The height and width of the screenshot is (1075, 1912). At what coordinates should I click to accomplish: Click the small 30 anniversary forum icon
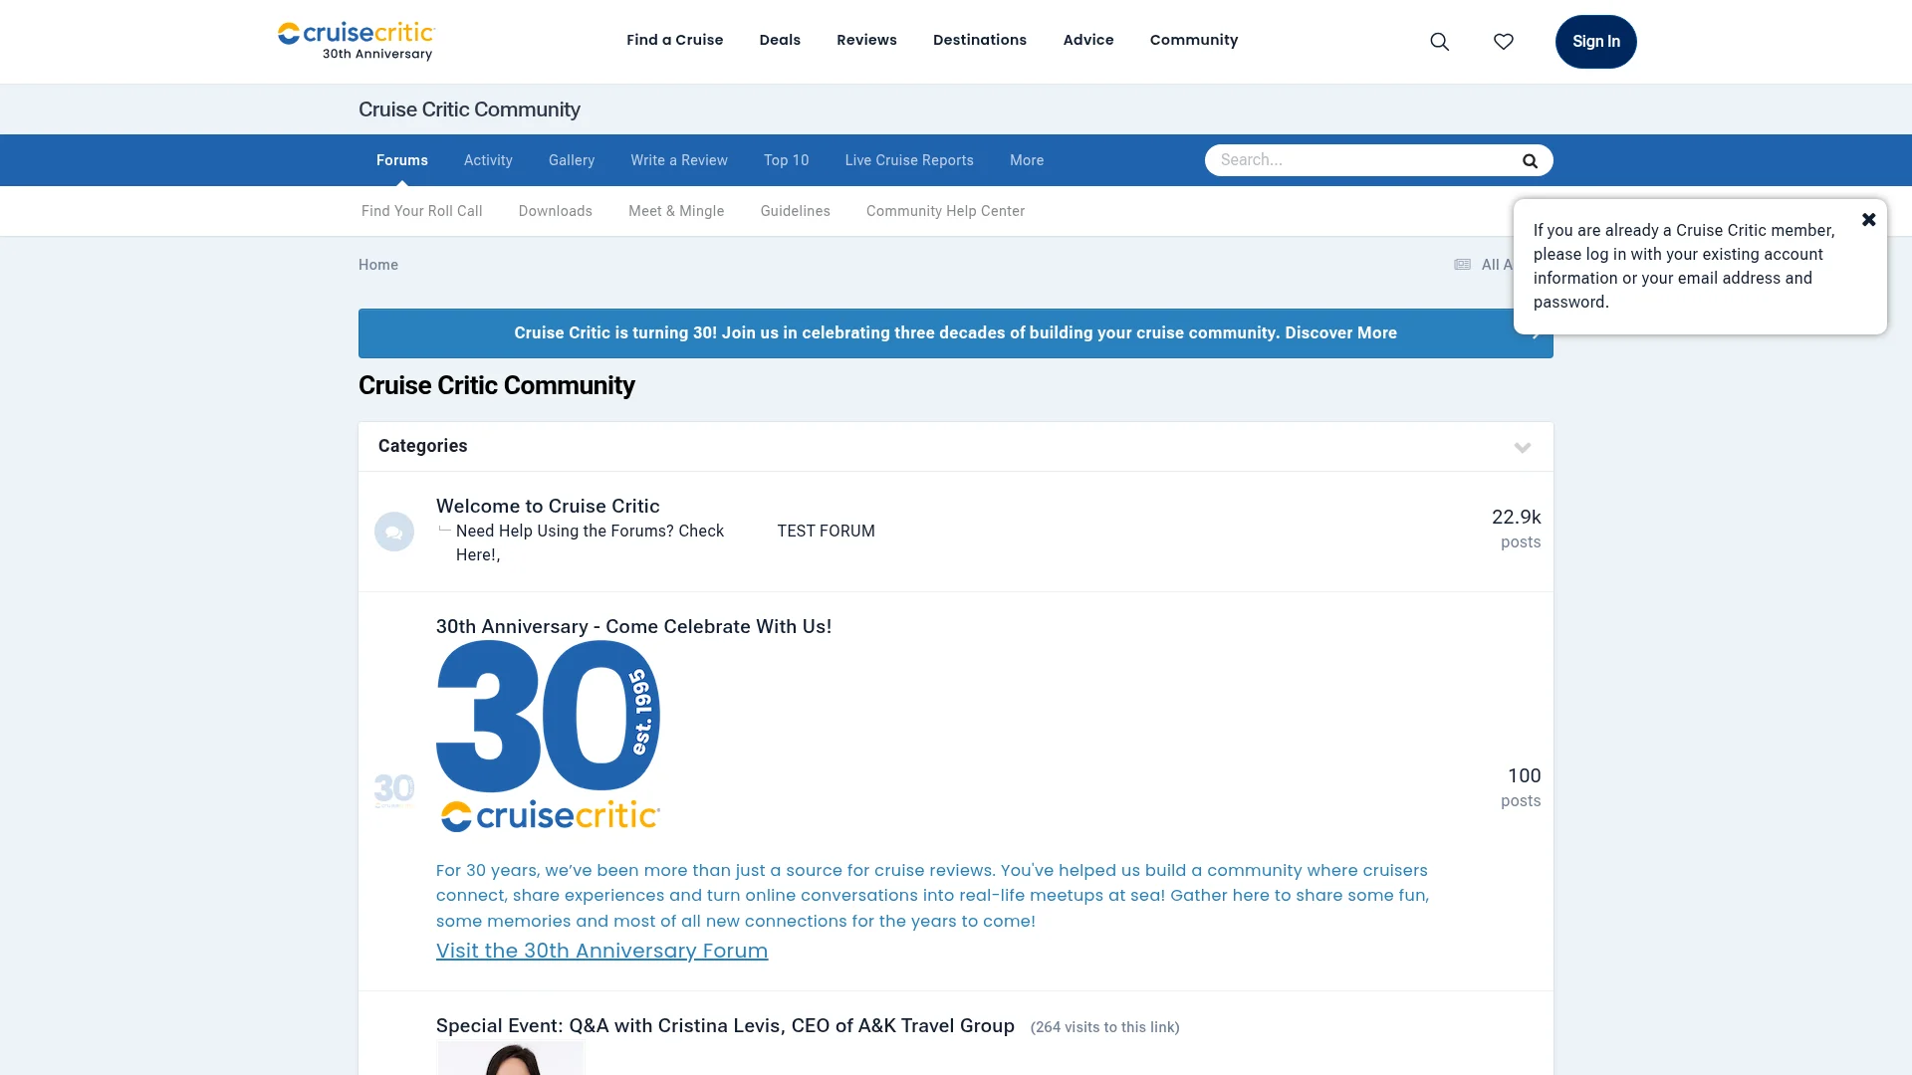pyautogui.click(x=394, y=790)
